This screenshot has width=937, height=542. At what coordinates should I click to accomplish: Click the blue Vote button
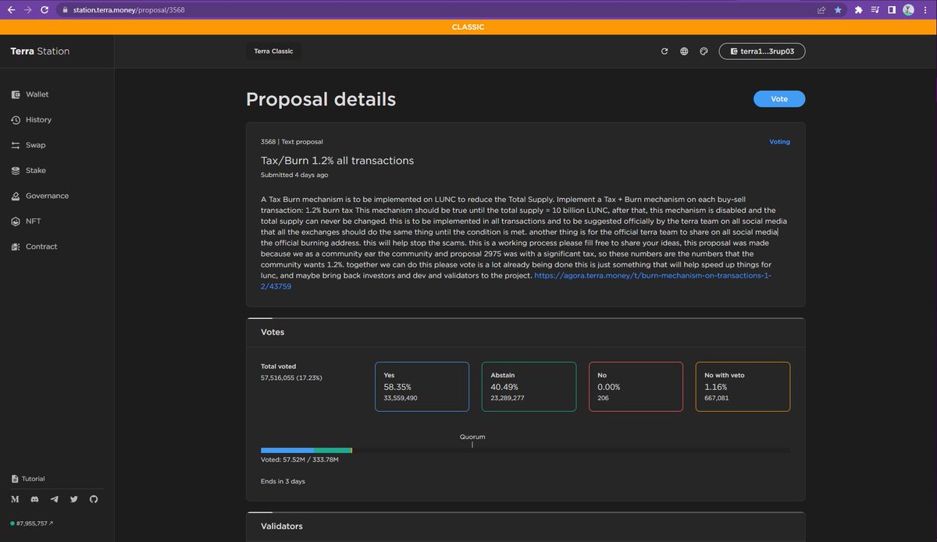click(x=779, y=99)
